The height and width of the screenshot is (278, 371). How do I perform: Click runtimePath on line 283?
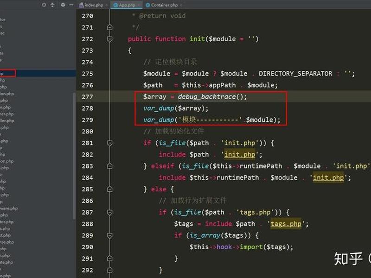261,166
